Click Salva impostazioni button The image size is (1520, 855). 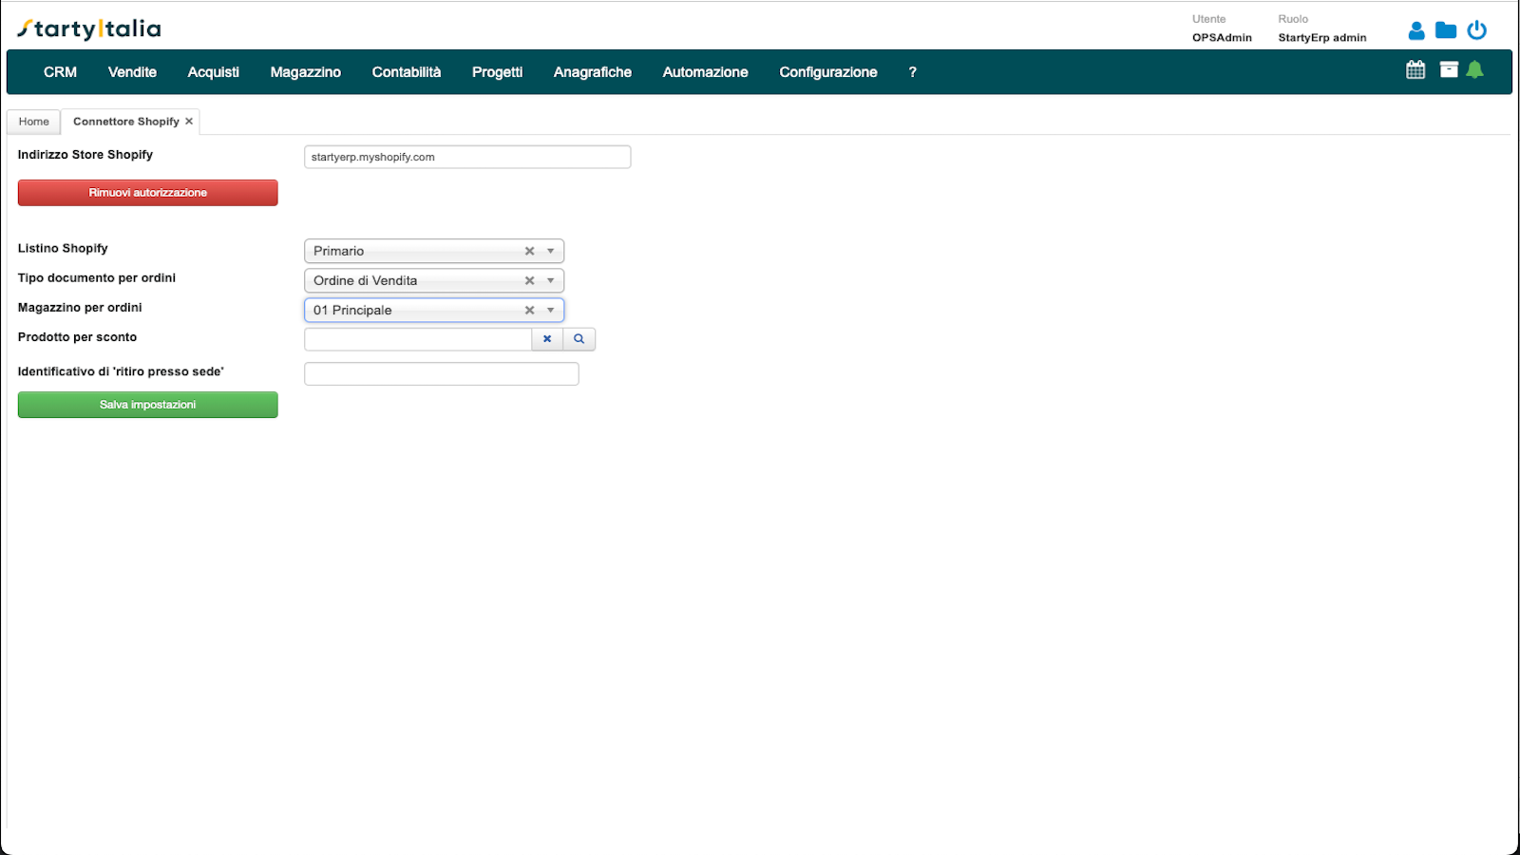point(148,405)
